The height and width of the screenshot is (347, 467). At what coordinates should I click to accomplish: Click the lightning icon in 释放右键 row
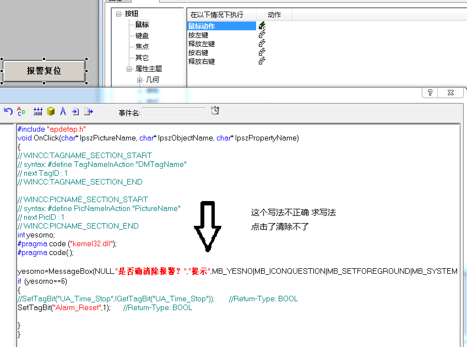tap(262, 61)
